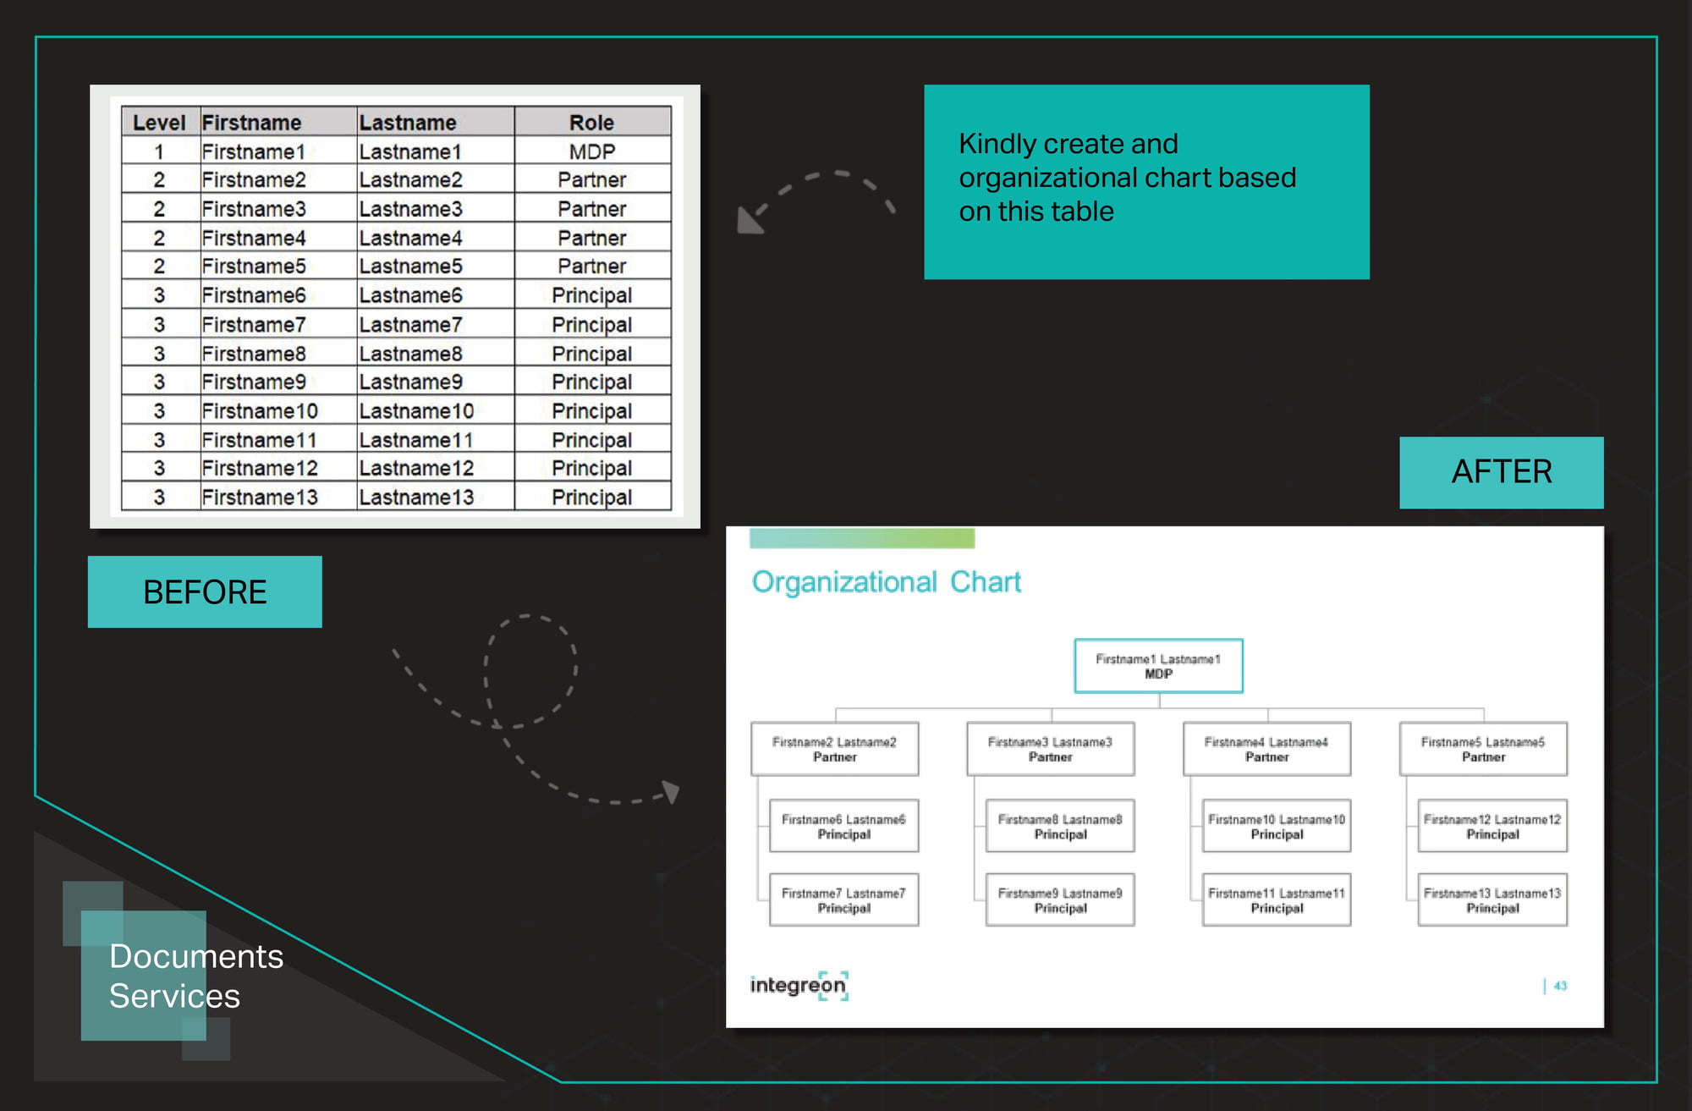The height and width of the screenshot is (1111, 1692).
Task: Select the Firstname1 Lastname1 MDP box
Action: tap(1158, 666)
